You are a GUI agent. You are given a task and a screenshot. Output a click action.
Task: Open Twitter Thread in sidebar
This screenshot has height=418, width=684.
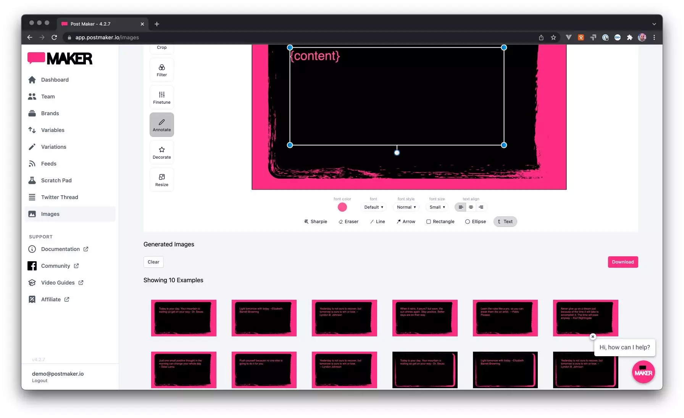coord(70,197)
